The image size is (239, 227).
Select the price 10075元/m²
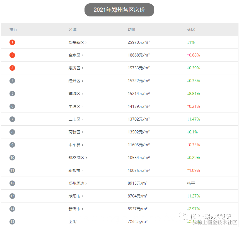coord(139,170)
